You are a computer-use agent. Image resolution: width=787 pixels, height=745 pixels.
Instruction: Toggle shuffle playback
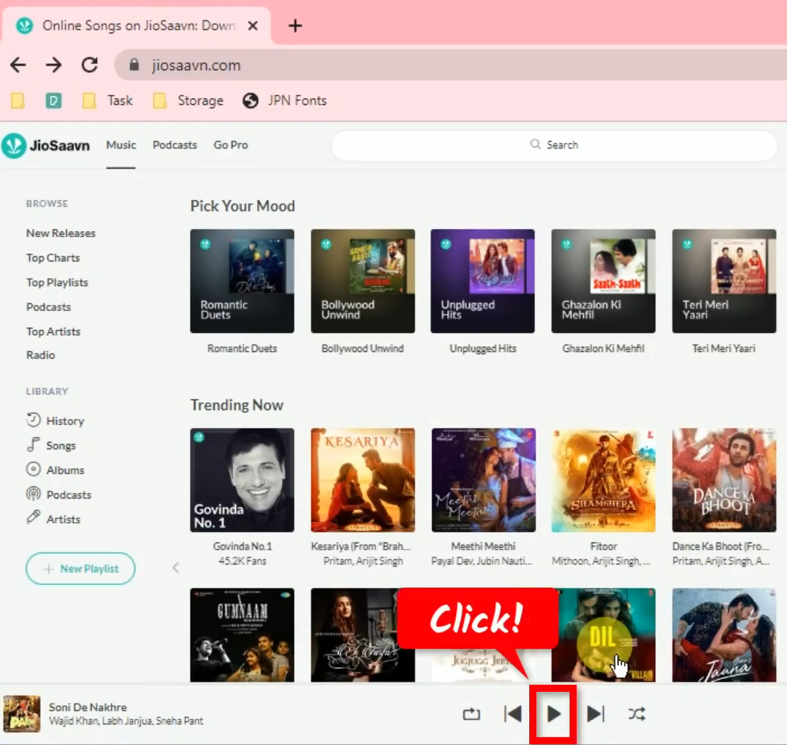pos(636,714)
